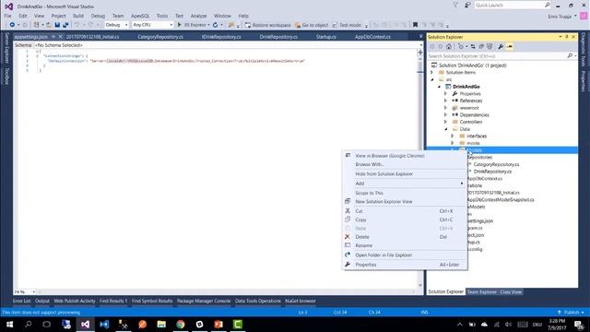This screenshot has width=590, height=332.
Task: Click the Home icon in Solution Explorer toolbar
Action: click(x=449, y=47)
